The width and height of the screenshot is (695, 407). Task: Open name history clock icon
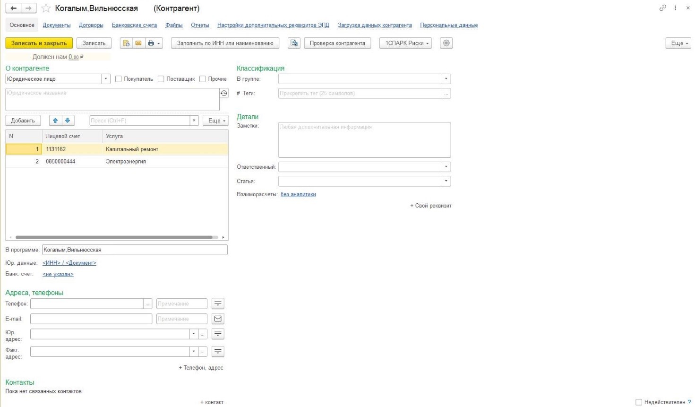coord(224,93)
